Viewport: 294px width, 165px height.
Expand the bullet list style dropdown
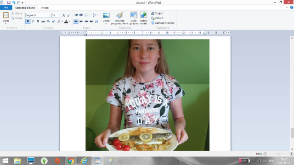[90, 15]
